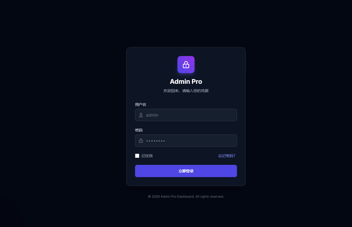Click the purple padlock logo icon
Viewport: 352px width, 227px height.
(x=186, y=65)
